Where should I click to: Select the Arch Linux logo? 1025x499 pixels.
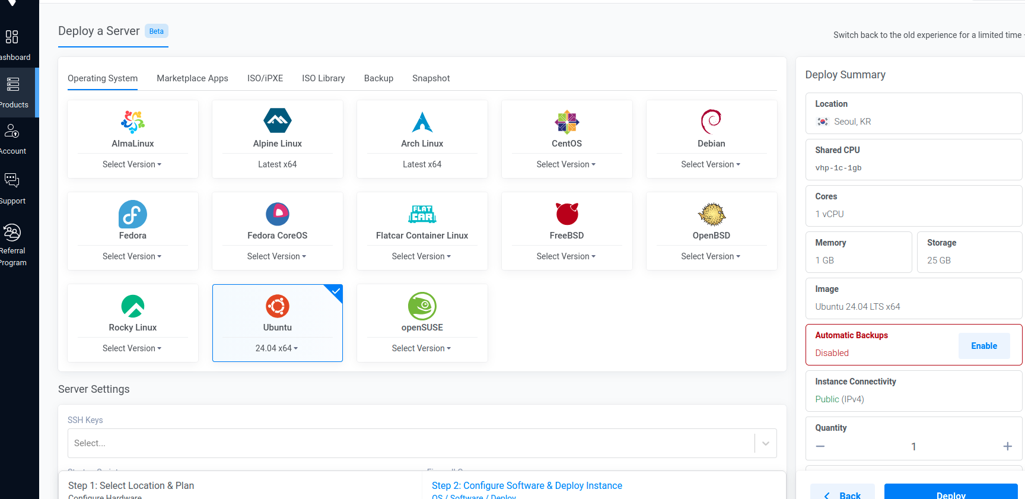tap(422, 122)
